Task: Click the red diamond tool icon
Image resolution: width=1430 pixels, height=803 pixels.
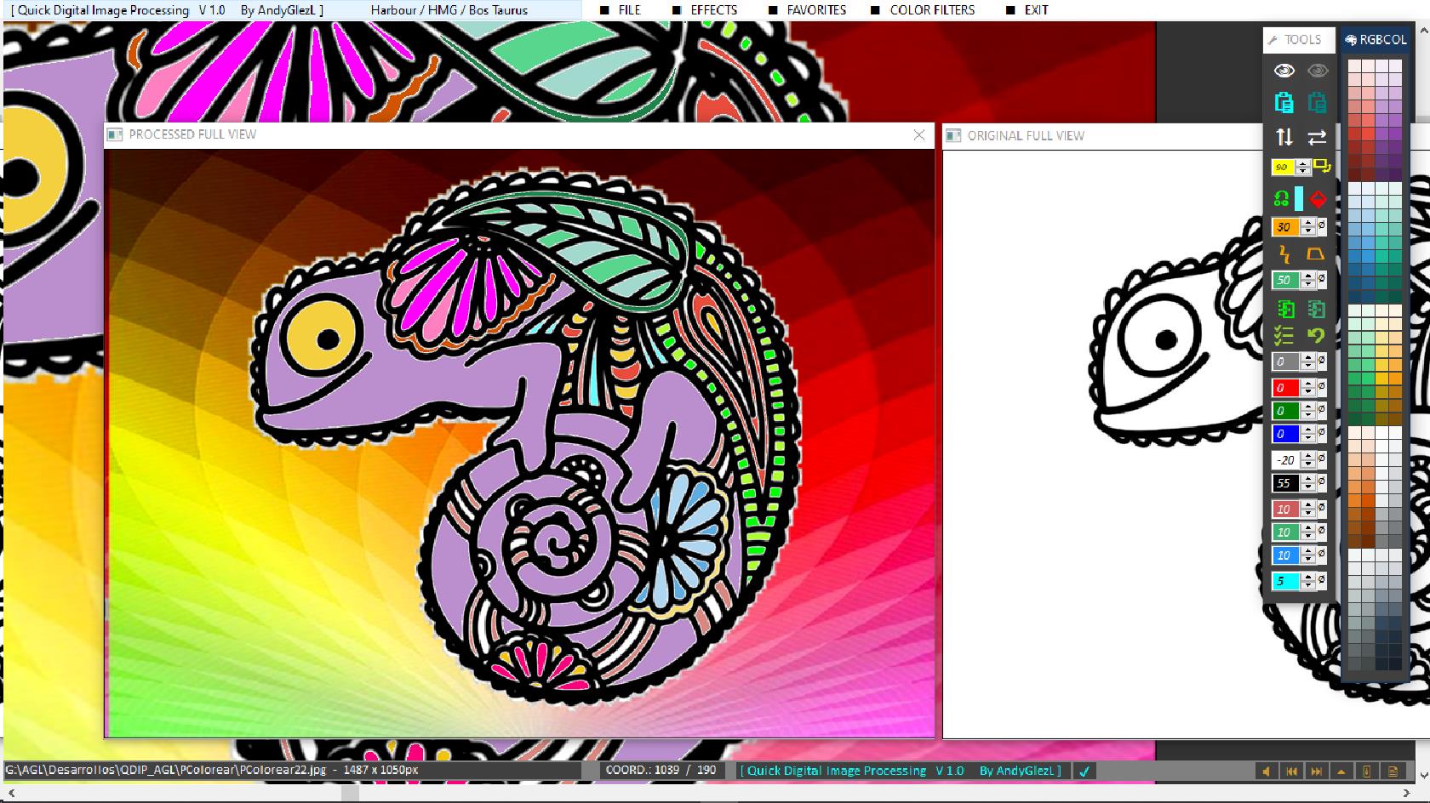Action: pos(1318,197)
